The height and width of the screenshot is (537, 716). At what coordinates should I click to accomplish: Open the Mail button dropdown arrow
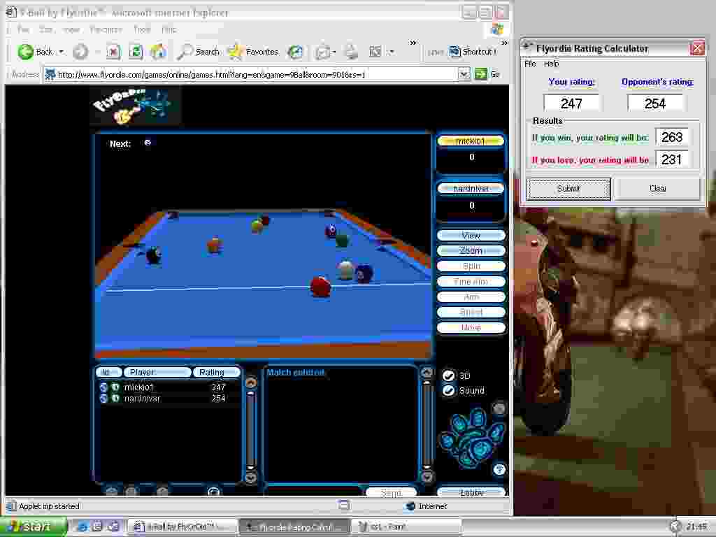[x=334, y=52]
